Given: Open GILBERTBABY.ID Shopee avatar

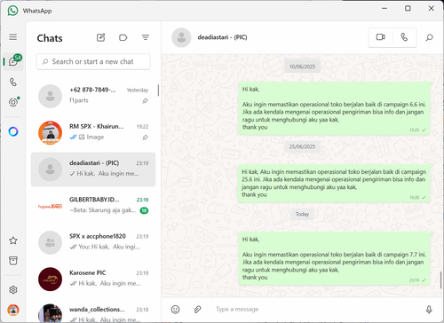Looking at the screenshot, I should [51, 206].
